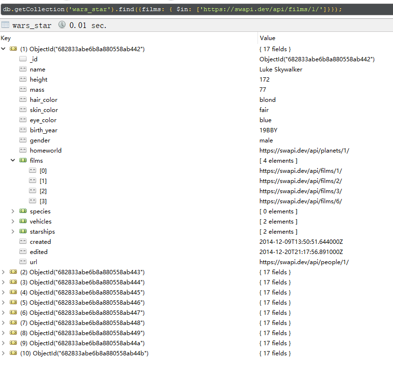Viewport: 393px width, 366px height.
Task: Click the string icon next to height
Action: tap(23, 79)
